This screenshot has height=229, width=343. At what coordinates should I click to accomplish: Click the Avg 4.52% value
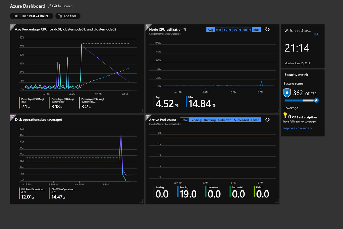pyautogui.click(x=167, y=104)
